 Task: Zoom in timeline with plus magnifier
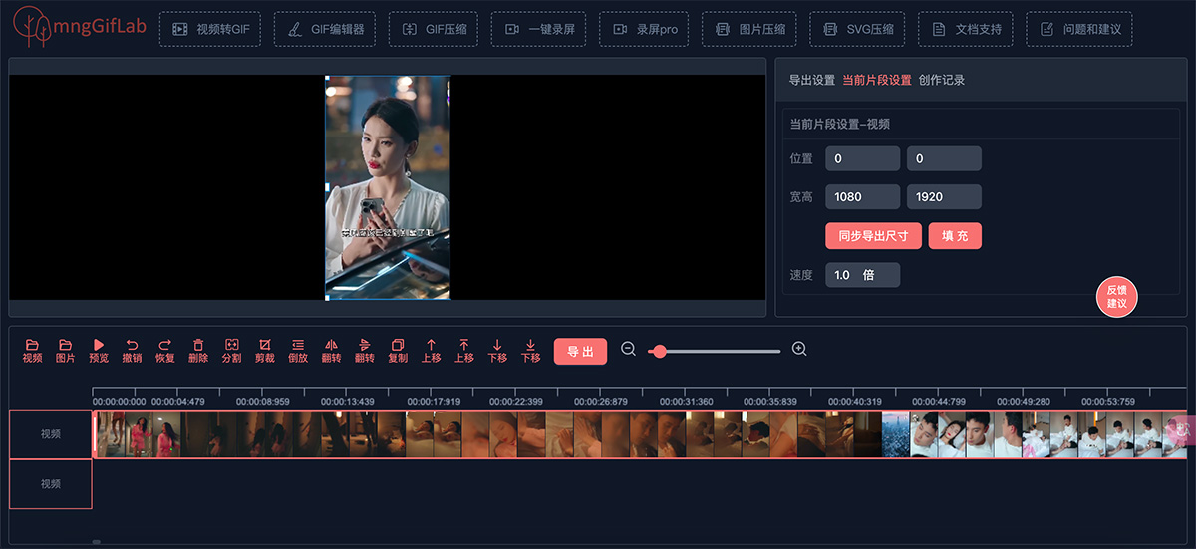pos(799,349)
